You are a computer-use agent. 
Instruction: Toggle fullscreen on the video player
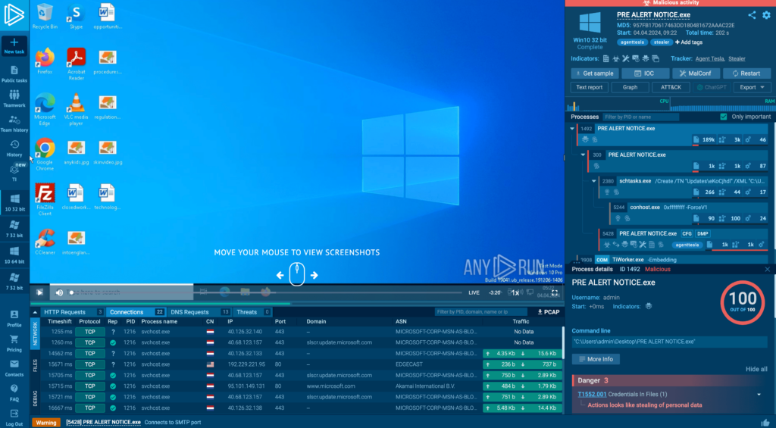555,292
